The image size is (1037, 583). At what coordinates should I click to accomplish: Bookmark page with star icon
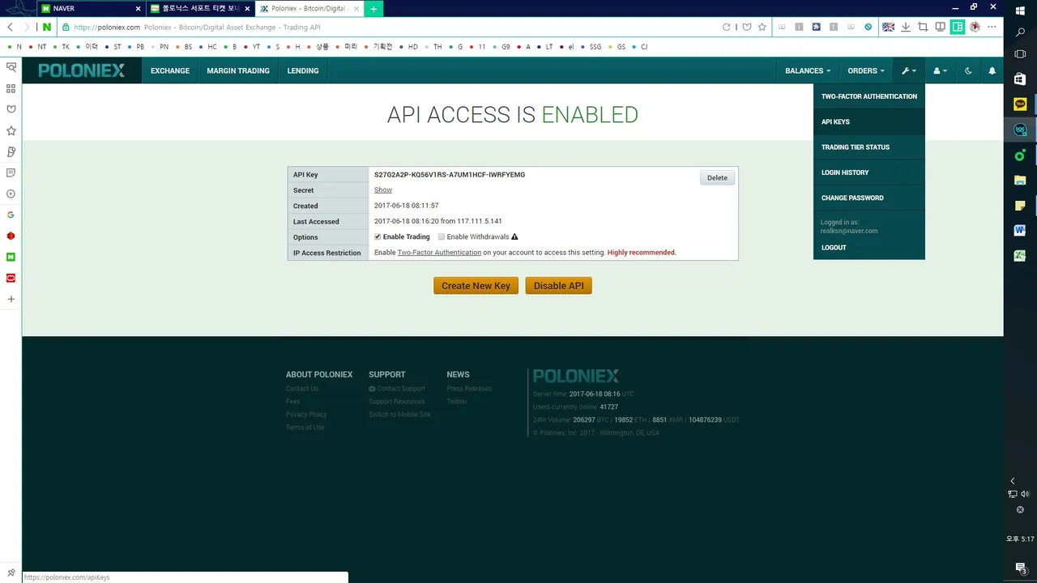(x=762, y=27)
